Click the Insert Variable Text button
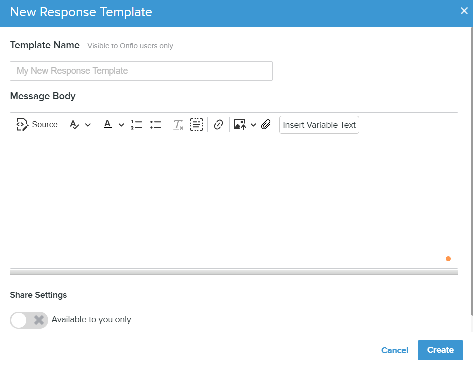The width and height of the screenshot is (473, 367). (x=319, y=125)
